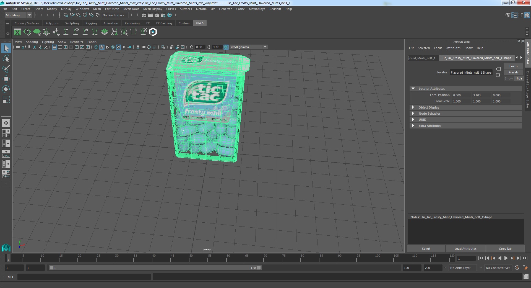This screenshot has width=531, height=288.
Task: Select the Move tool
Action: tap(6, 79)
